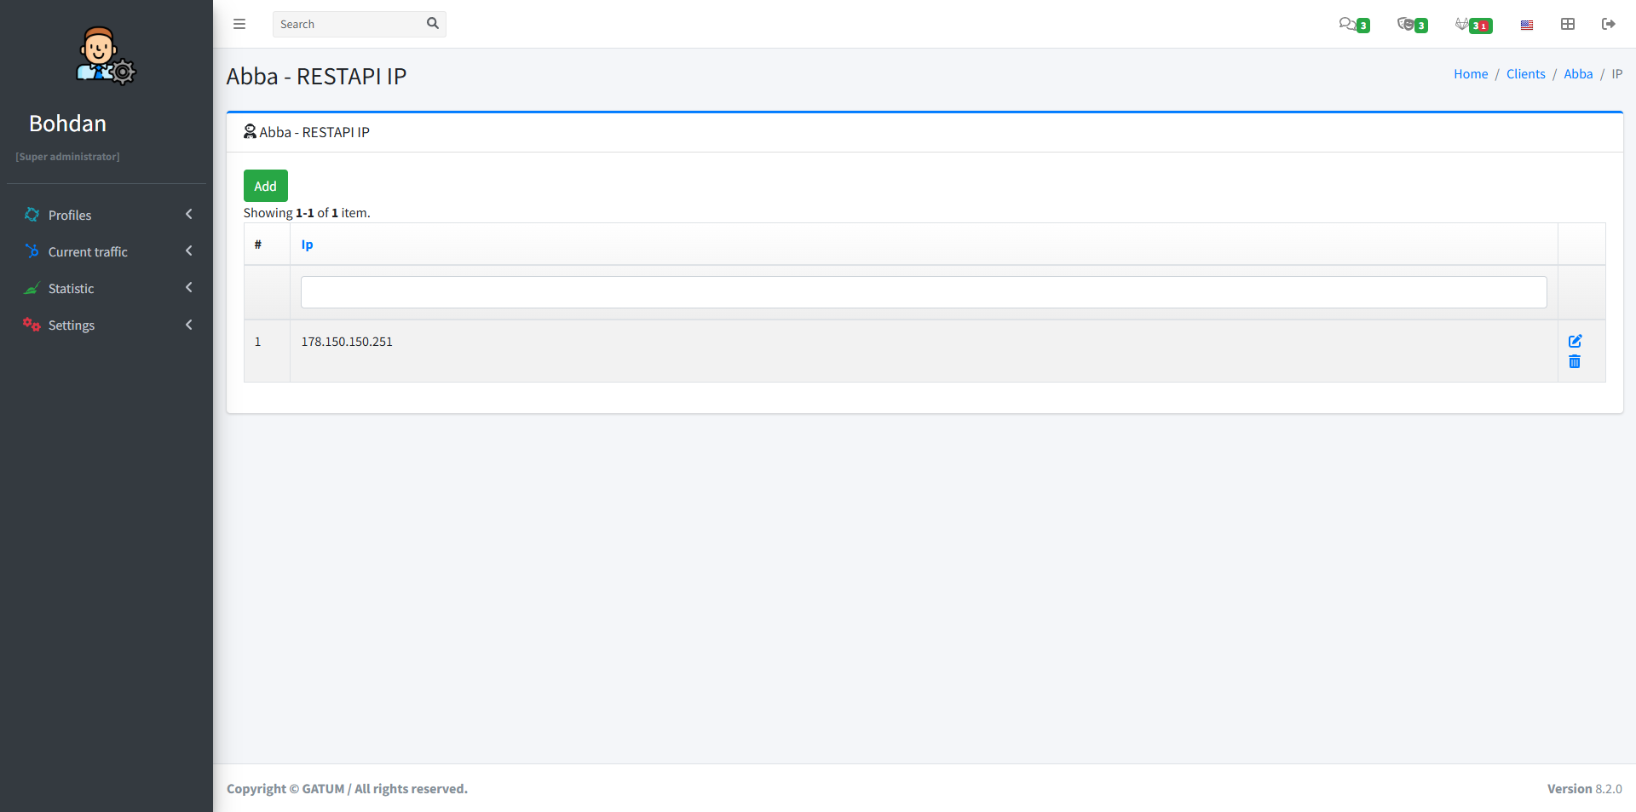
Task: Click the search magnifier icon
Action: [432, 24]
